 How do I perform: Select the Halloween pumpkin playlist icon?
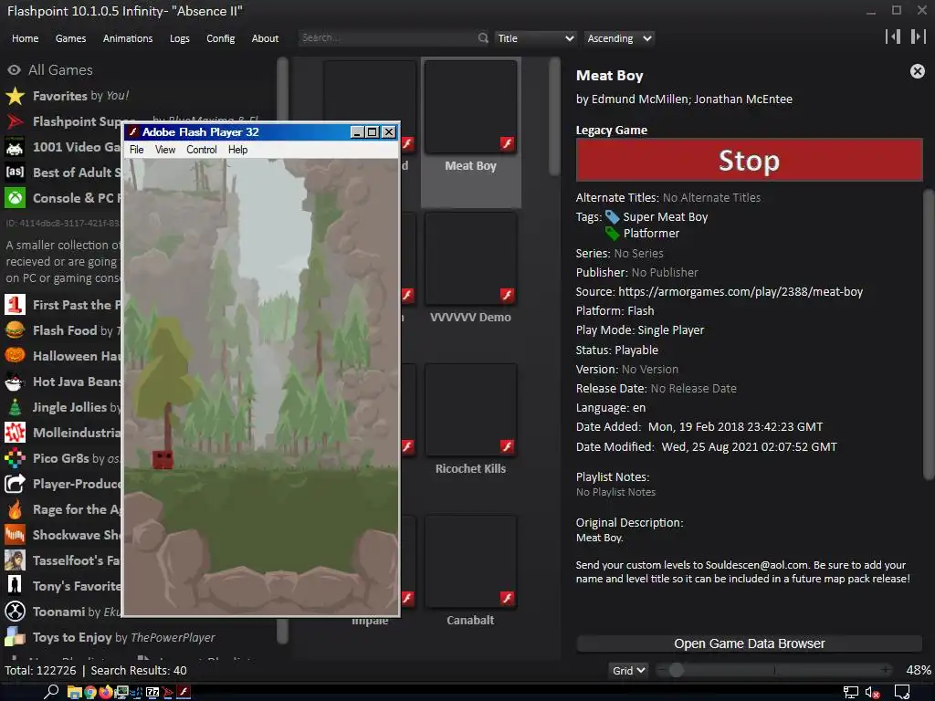[15, 356]
